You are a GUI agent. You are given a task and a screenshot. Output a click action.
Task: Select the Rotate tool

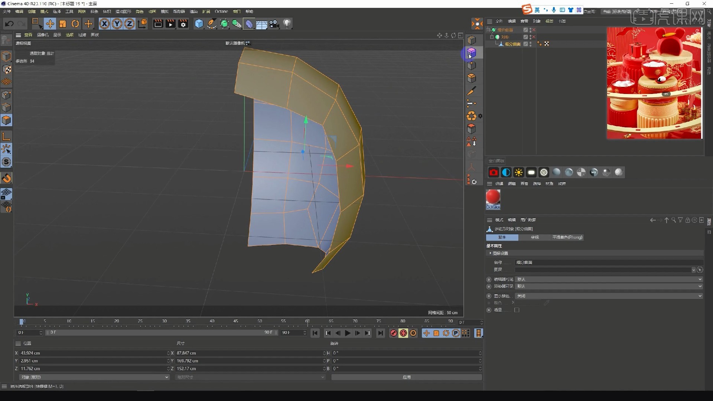[75, 24]
